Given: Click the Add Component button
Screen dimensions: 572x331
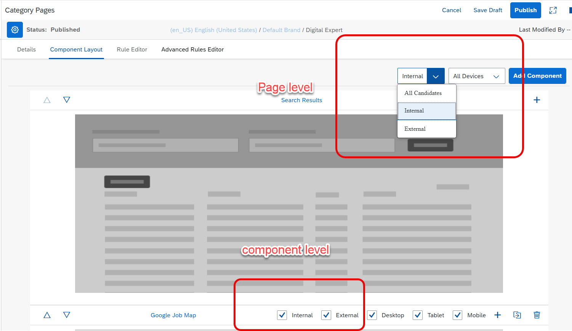Looking at the screenshot, I should pos(537,76).
